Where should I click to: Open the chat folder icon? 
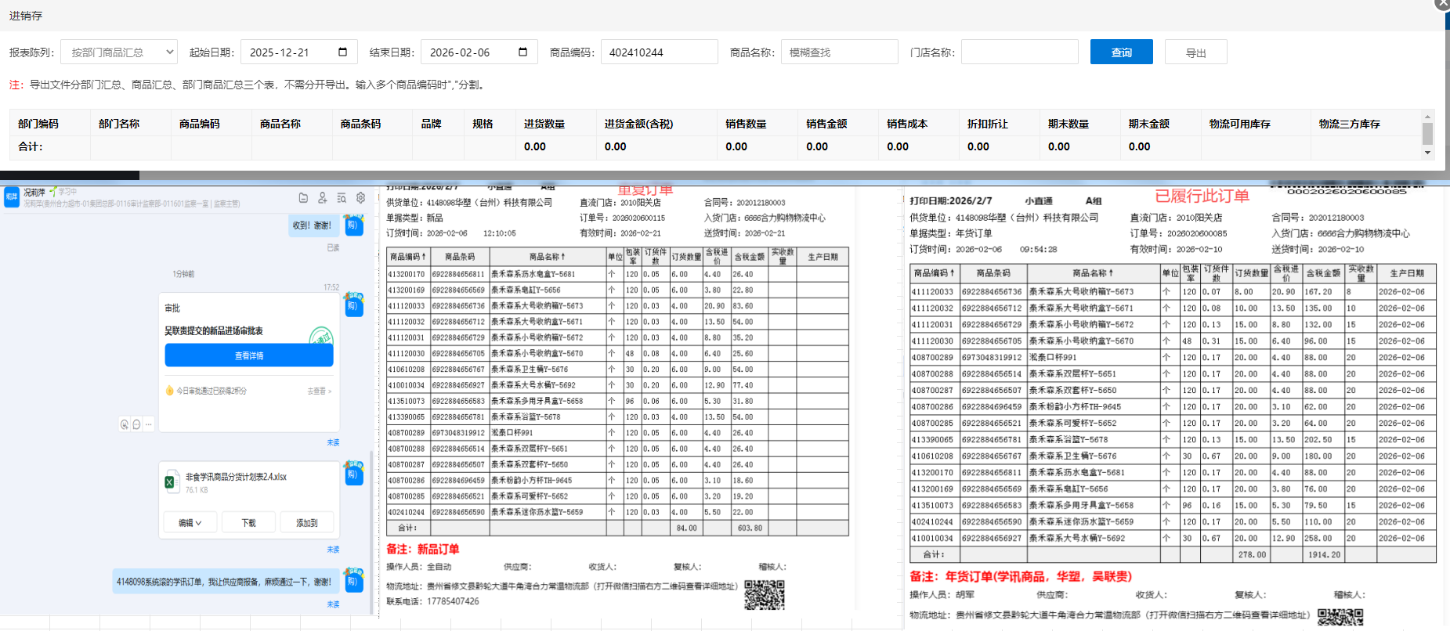pyautogui.click(x=303, y=198)
